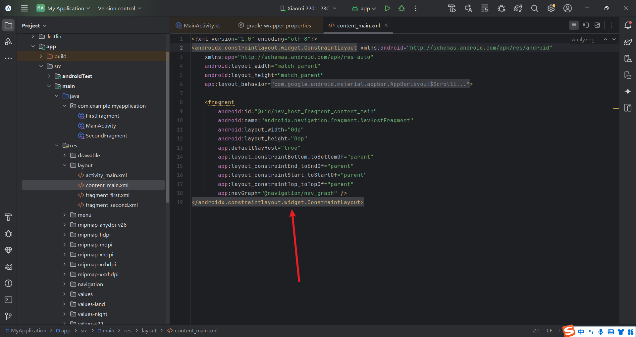This screenshot has height=337, width=636.
Task: Open the Terminal tool window
Action: coord(9,300)
